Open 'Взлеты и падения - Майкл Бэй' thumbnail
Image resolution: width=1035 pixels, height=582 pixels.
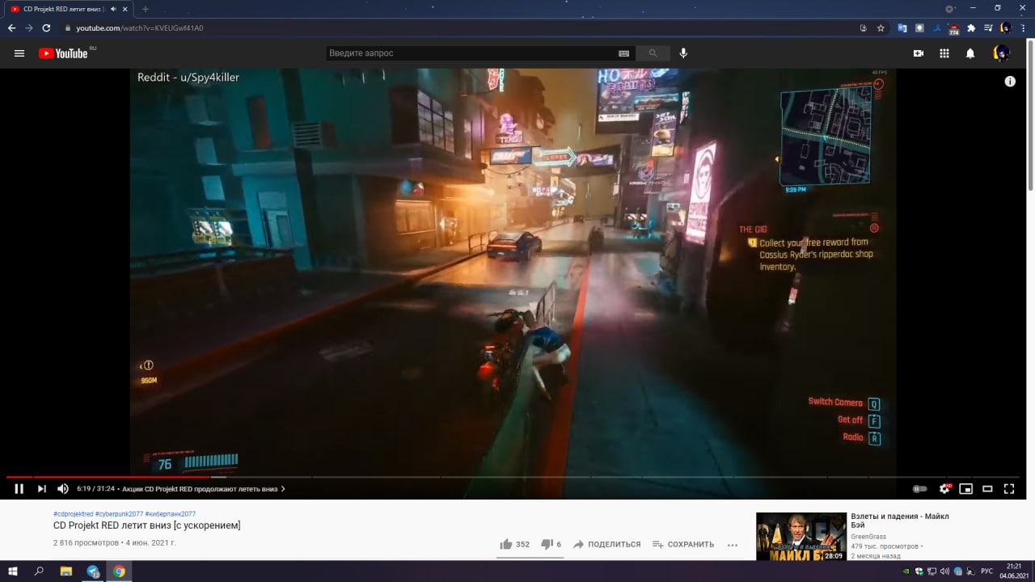coord(801,537)
